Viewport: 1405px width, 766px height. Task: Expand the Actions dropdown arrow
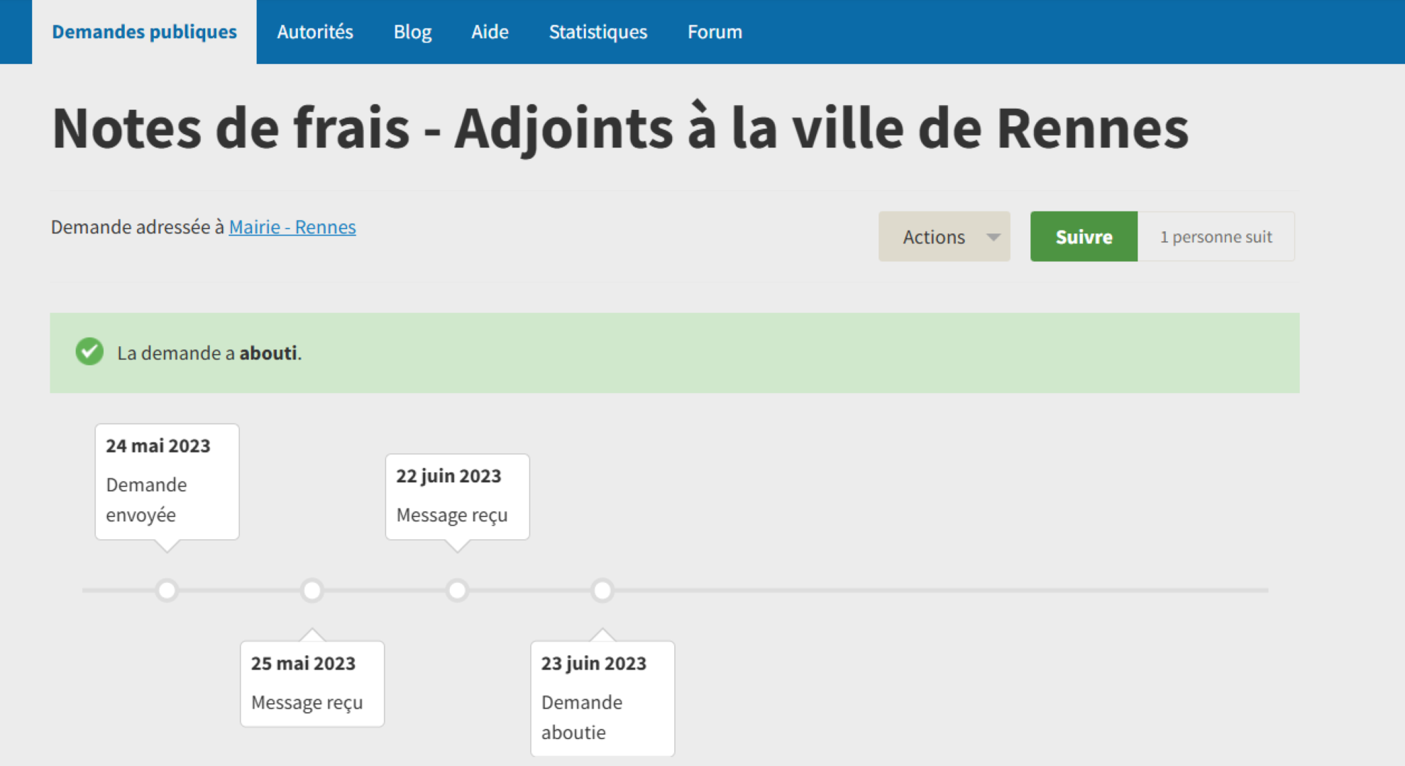click(993, 237)
